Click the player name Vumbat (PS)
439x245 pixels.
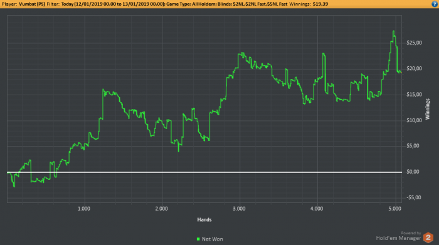tap(32, 4)
